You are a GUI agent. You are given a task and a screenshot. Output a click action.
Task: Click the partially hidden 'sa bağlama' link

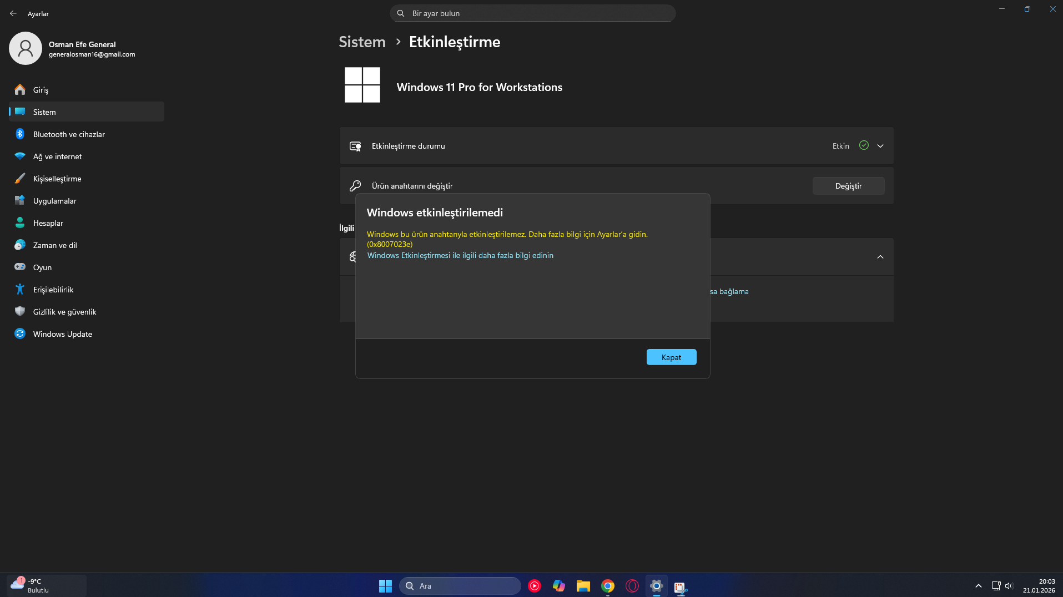click(x=729, y=291)
